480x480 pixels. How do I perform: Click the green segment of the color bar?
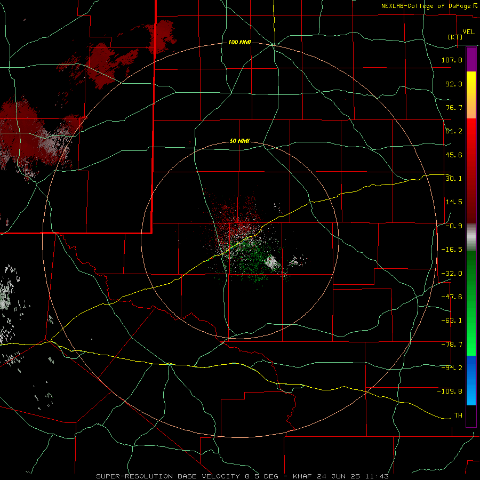pos(471,303)
